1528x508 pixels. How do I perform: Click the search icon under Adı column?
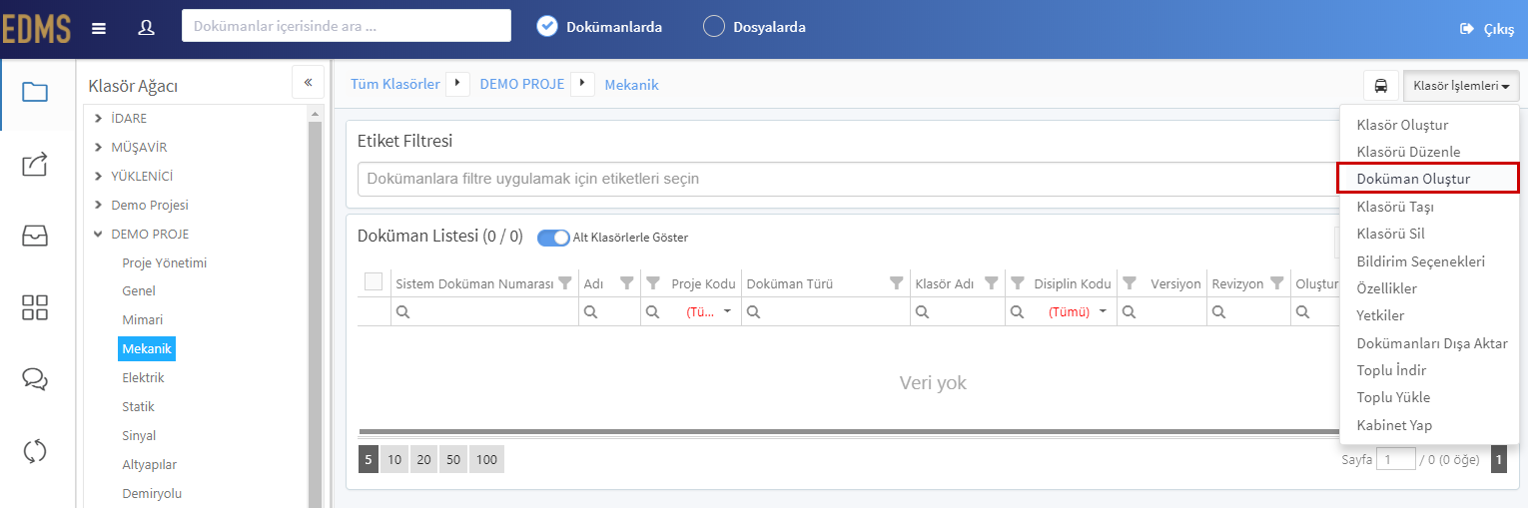click(x=590, y=312)
